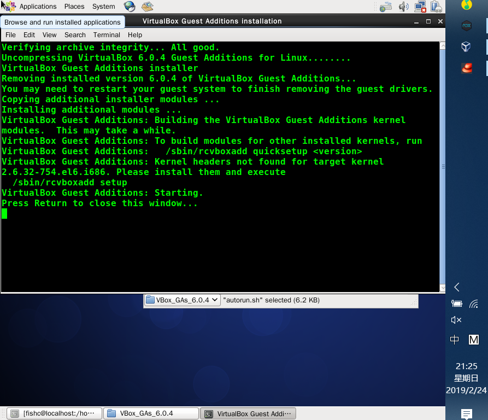Open the terminal View menu
488x420 pixels.
(50, 35)
